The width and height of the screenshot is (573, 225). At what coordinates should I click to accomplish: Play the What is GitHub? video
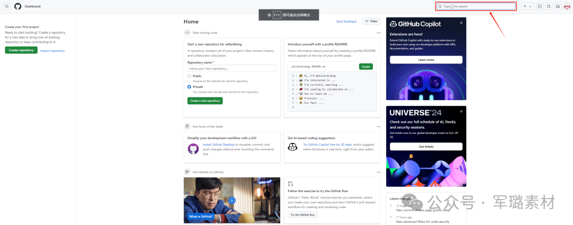[232, 200]
